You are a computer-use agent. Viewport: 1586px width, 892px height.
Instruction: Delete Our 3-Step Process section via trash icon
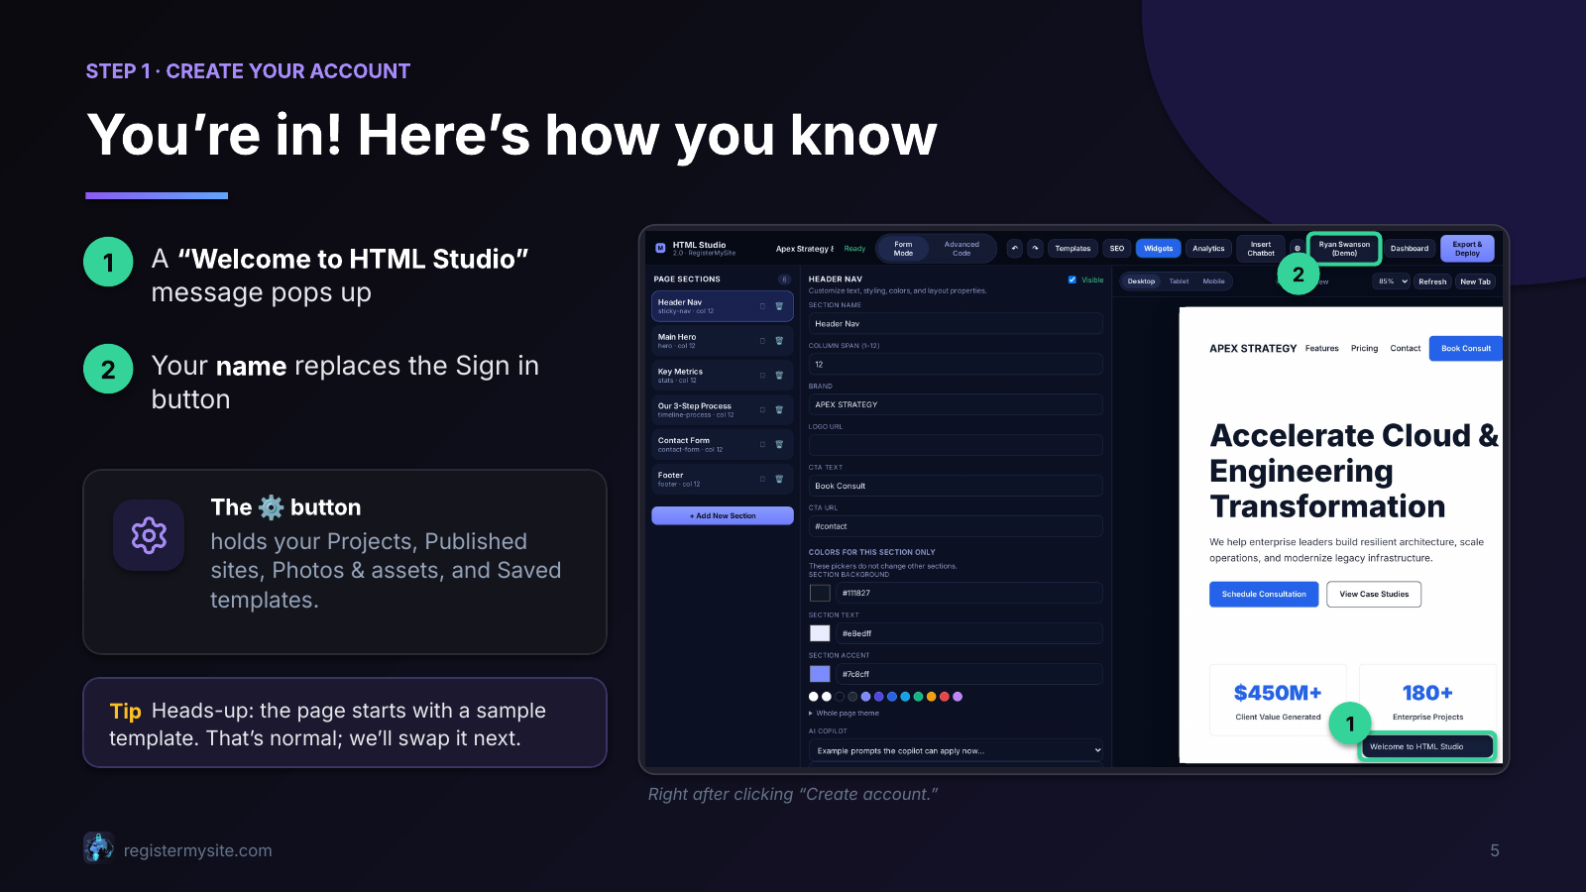779,410
